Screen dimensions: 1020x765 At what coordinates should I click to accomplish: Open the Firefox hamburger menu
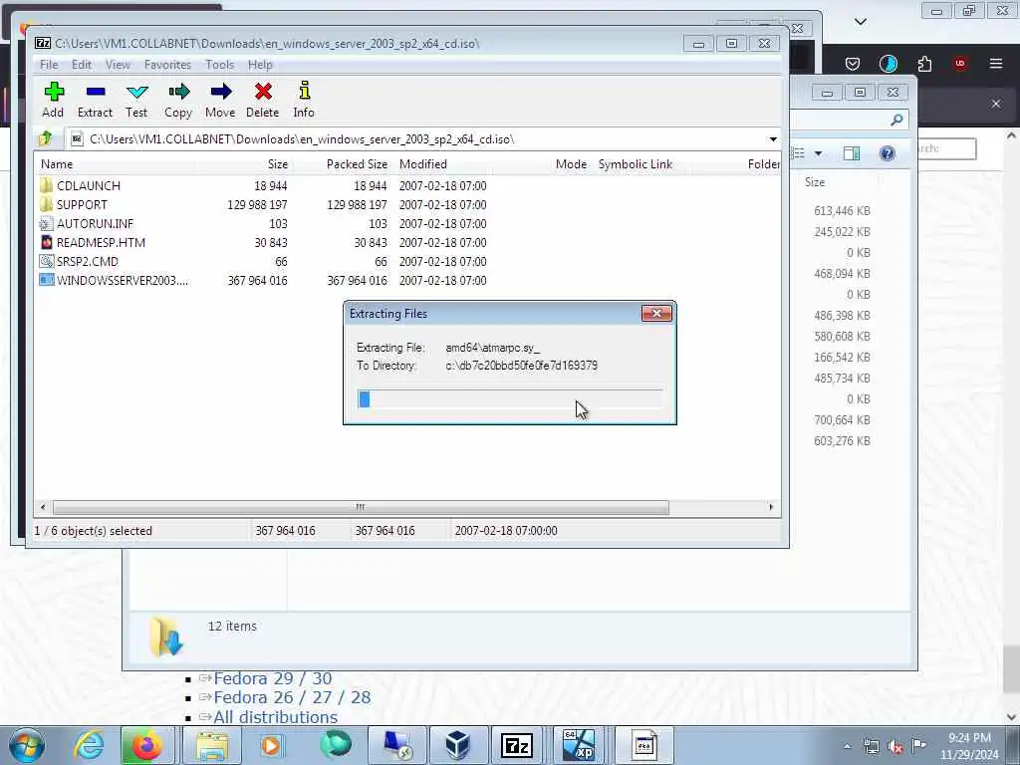tap(996, 63)
